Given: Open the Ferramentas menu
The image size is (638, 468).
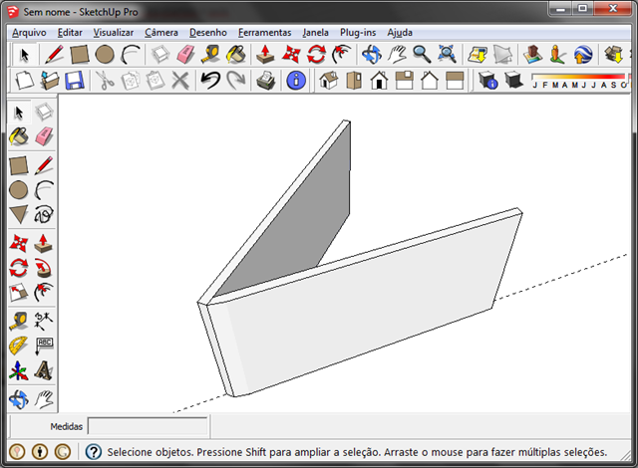Looking at the screenshot, I should point(264,33).
